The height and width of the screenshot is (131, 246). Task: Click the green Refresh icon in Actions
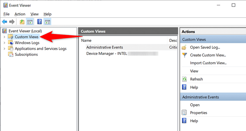pyautogui.click(x=184, y=79)
